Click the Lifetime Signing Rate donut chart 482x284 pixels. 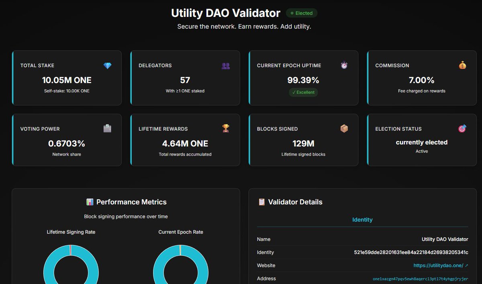(x=71, y=264)
